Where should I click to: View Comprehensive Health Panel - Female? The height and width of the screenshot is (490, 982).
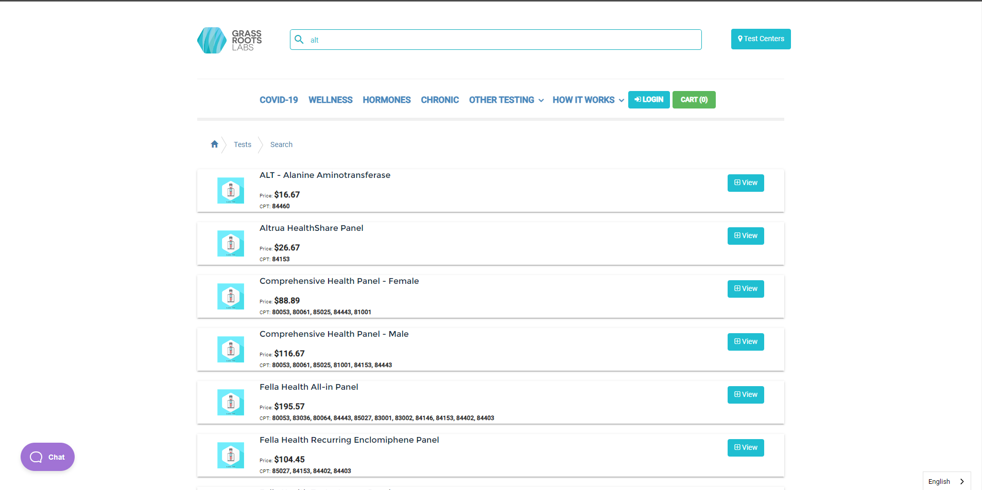[x=746, y=289]
